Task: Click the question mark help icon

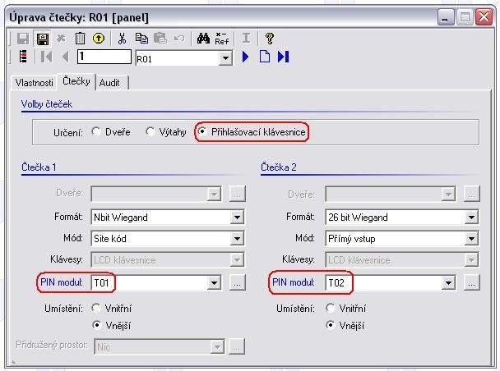Action: click(x=269, y=39)
